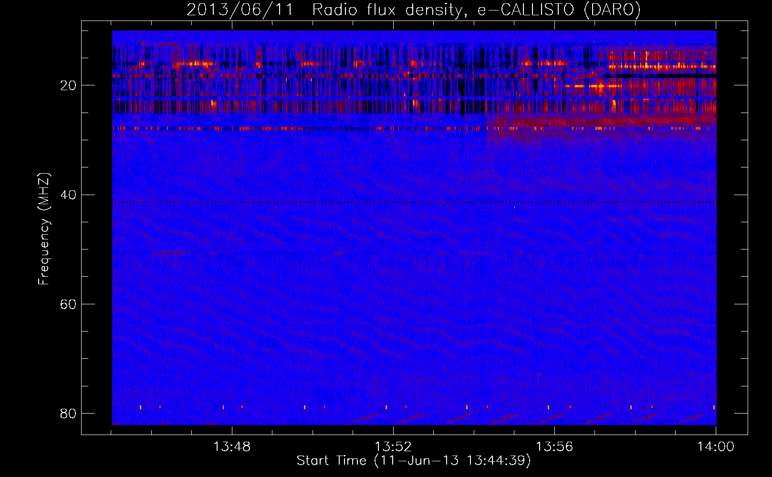
Task: Click the 20 frequency tick label
Action: (x=68, y=85)
